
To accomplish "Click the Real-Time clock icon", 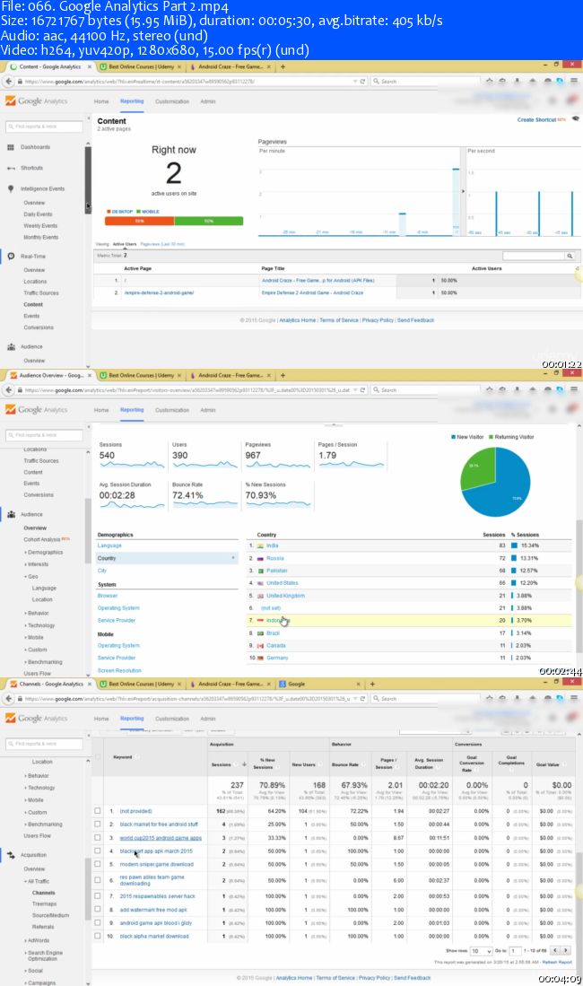I will 11,257.
